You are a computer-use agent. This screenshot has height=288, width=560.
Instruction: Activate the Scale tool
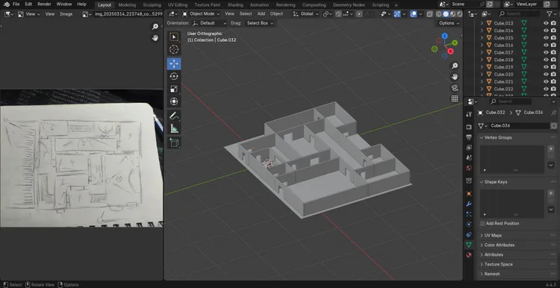tap(174, 90)
